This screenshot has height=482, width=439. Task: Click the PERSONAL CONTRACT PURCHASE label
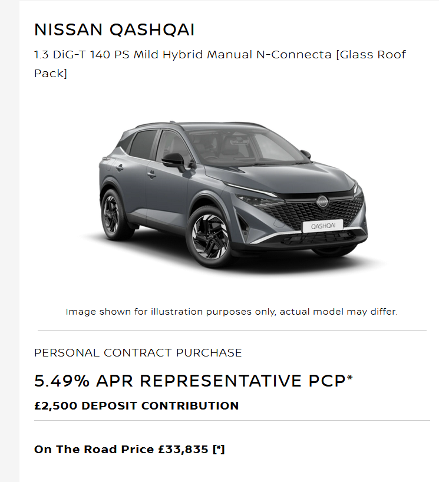[x=138, y=352]
